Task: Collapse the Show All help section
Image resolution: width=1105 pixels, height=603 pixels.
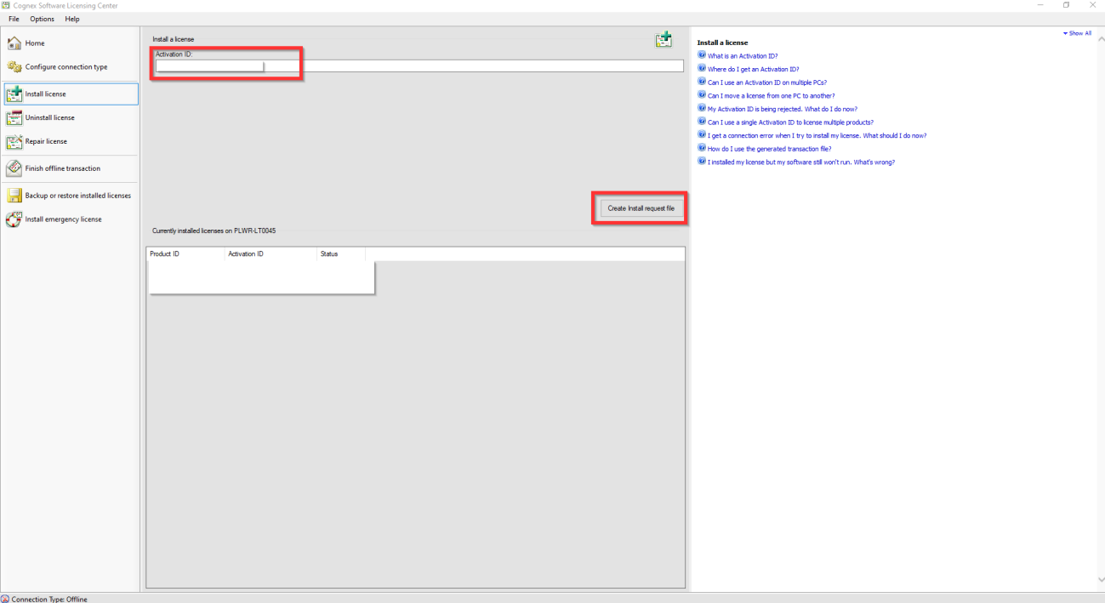Action: (x=1077, y=32)
